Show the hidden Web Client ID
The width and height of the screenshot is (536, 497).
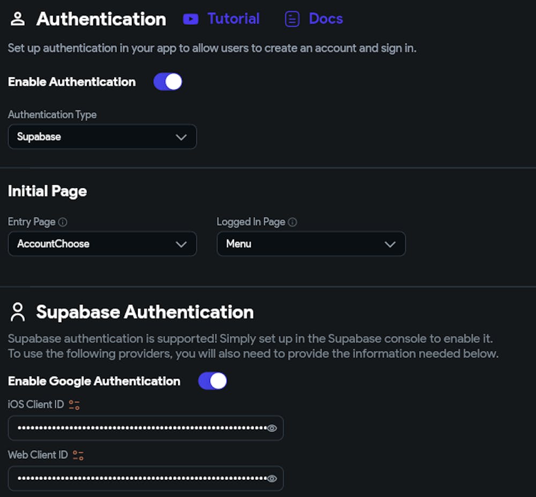(x=272, y=478)
